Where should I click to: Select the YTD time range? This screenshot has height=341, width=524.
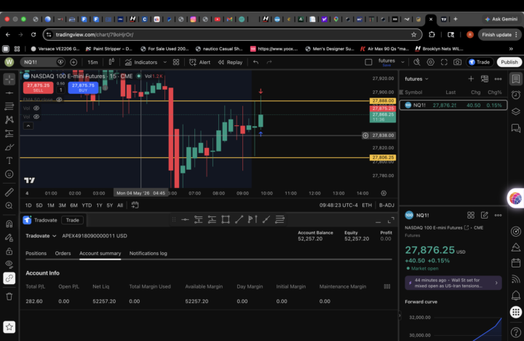[87, 205]
